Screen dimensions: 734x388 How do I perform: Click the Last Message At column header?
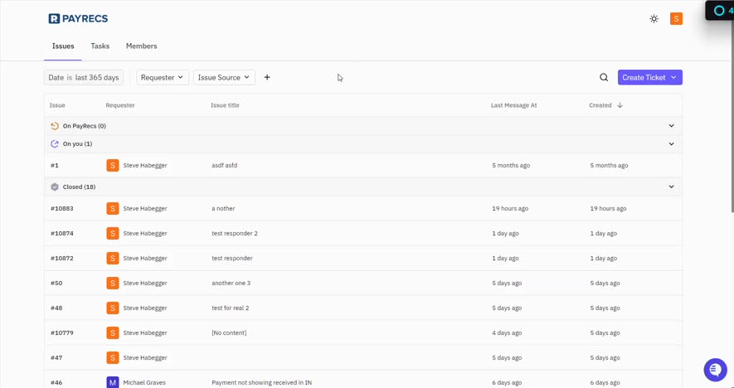pyautogui.click(x=513, y=105)
